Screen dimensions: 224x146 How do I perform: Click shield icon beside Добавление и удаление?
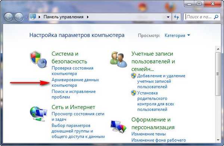tap(134, 76)
